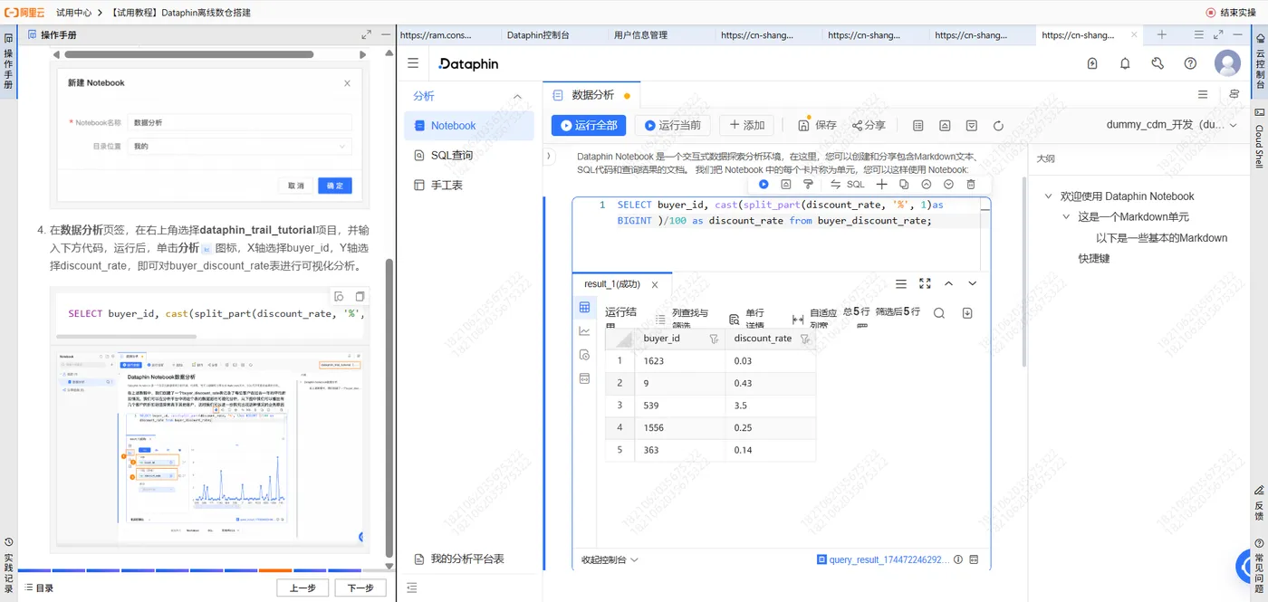Select Notebook in the sidebar
Screen dimensions: 1268x602
coord(469,126)
